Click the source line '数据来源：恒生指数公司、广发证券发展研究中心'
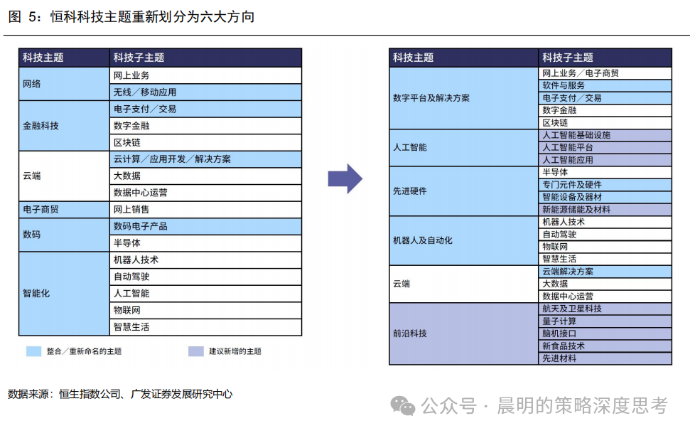Image resolution: width=690 pixels, height=433 pixels. tap(120, 394)
